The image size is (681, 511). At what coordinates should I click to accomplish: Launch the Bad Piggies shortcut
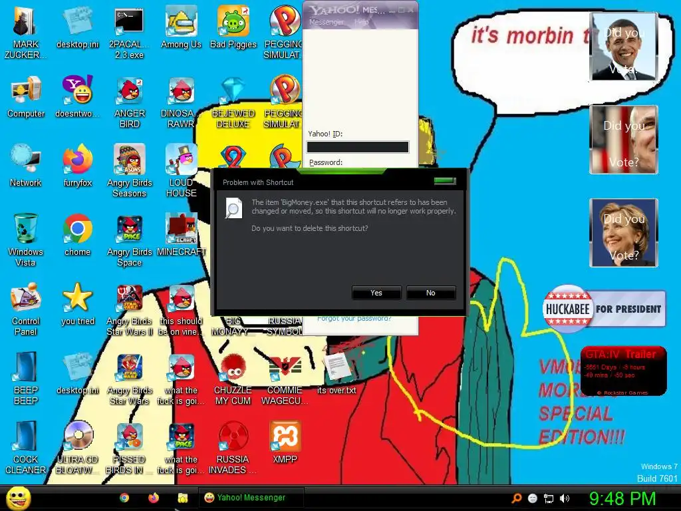pos(233,27)
